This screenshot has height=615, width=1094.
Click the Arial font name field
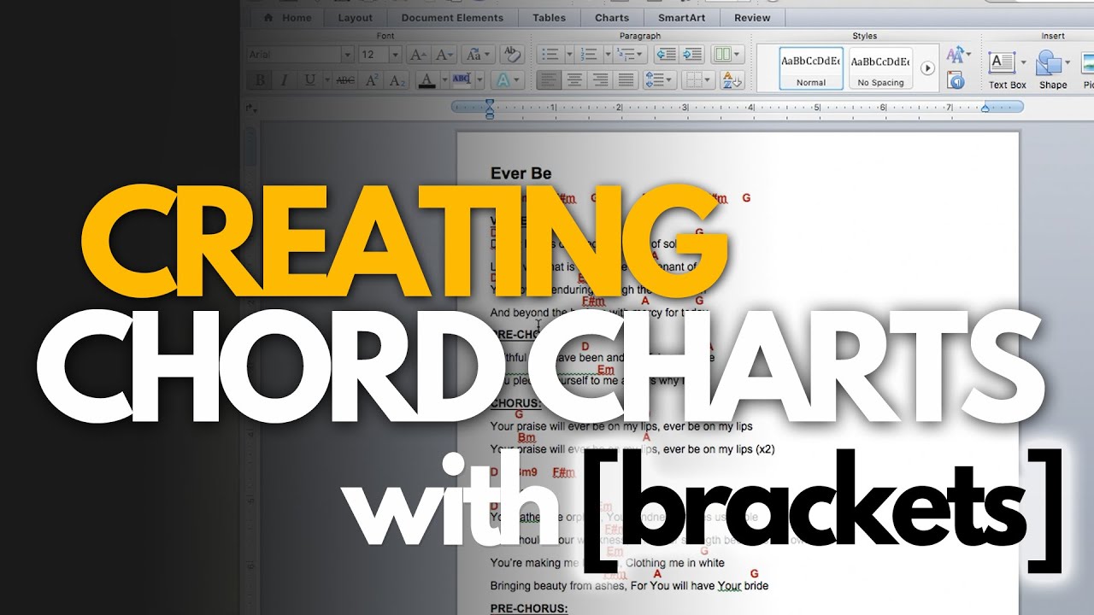293,55
